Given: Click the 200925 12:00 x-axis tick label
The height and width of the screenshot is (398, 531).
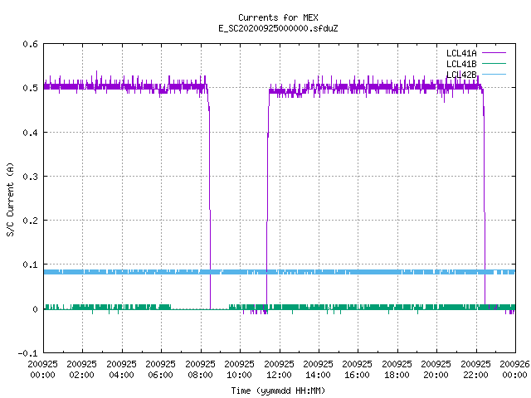Looking at the screenshot, I should [279, 370].
